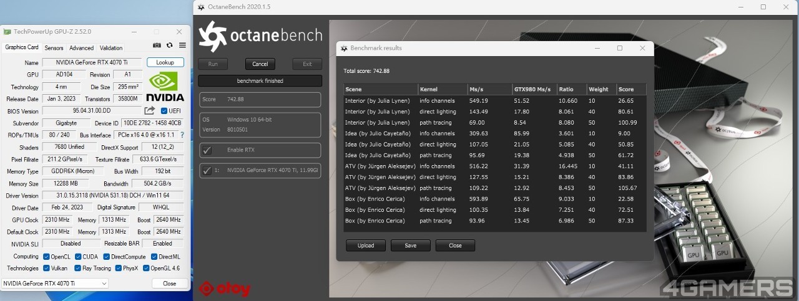This screenshot has height=301, width=799.
Task: Click the Resizable BAR Enabled field
Action: [163, 244]
